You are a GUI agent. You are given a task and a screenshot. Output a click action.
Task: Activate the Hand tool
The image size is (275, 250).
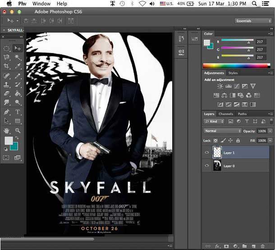coord(7,130)
